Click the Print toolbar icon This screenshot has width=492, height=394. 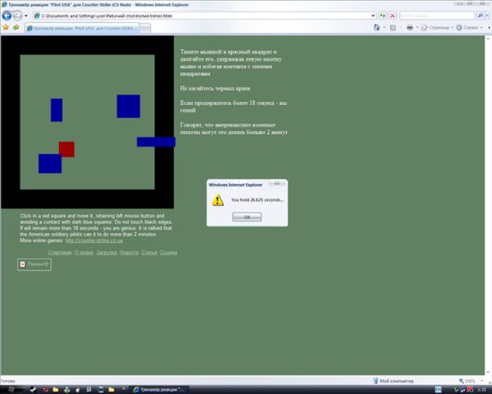pos(410,28)
